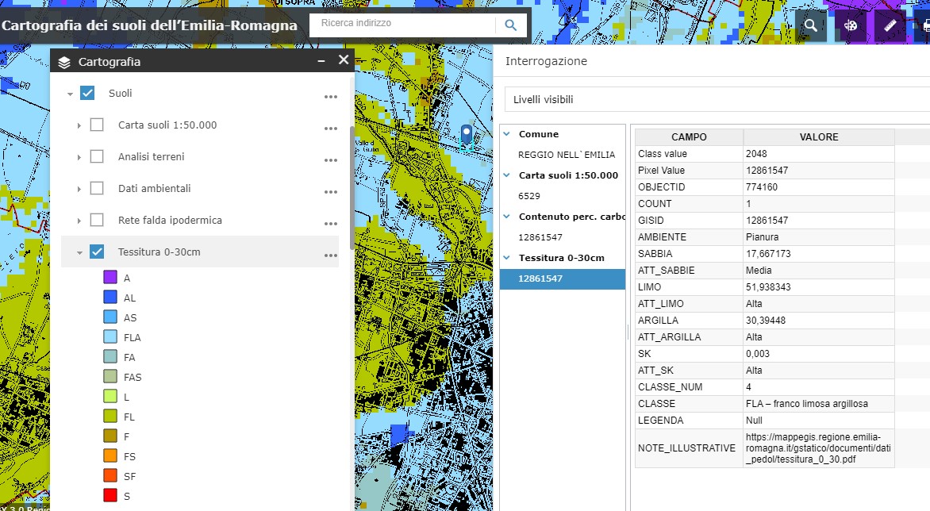The height and width of the screenshot is (511, 930).
Task: Minimize the Cartografia panel
Action: click(x=321, y=61)
